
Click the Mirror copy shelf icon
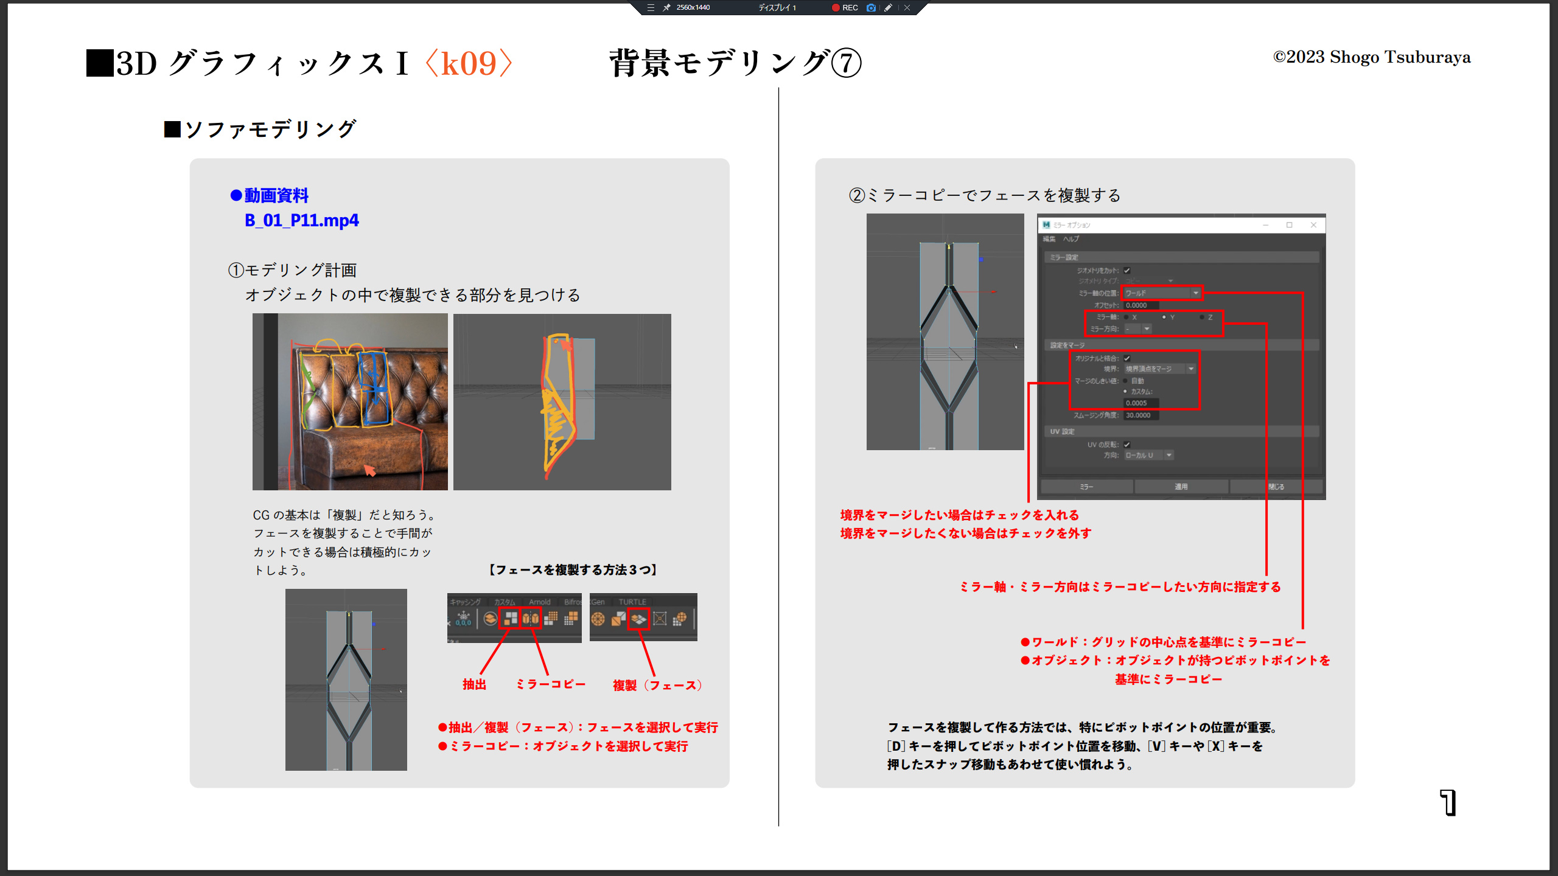[531, 619]
